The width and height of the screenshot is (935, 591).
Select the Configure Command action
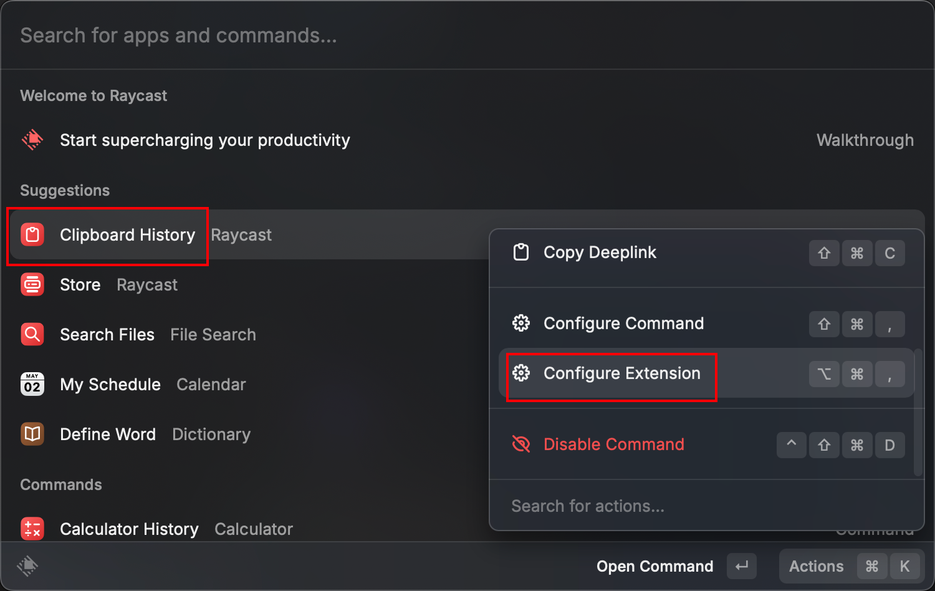click(x=707, y=324)
